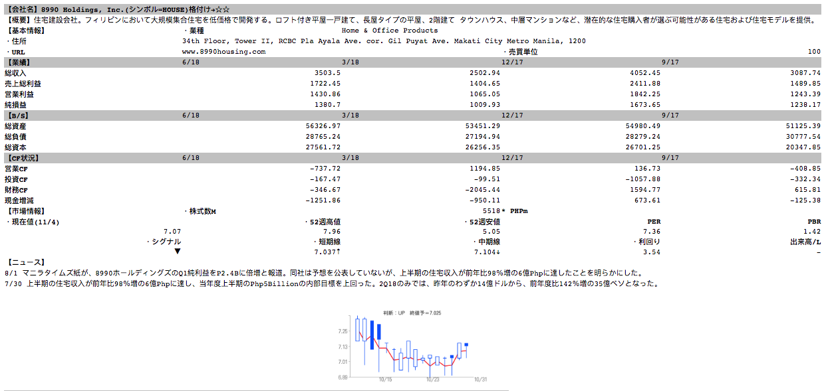This screenshot has height=391, width=826.
Task: Click the PER column label
Action: pos(654,222)
